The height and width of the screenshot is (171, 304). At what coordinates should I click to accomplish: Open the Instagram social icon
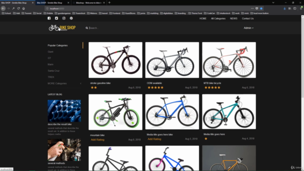(64, 18)
